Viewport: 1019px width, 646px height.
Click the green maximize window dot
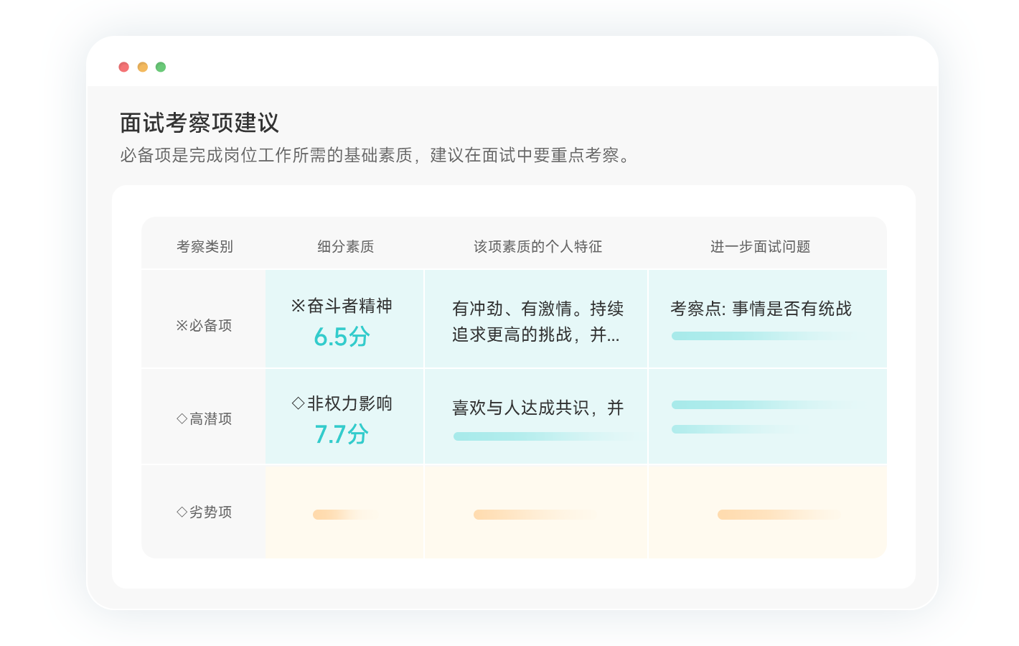point(161,67)
